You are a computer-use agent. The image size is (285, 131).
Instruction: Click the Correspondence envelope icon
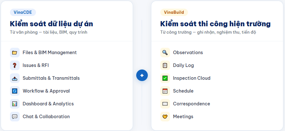(x=165, y=104)
